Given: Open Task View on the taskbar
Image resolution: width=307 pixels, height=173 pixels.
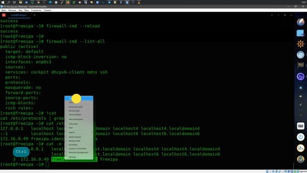Looking at the screenshot, I should click(x=14, y=2).
